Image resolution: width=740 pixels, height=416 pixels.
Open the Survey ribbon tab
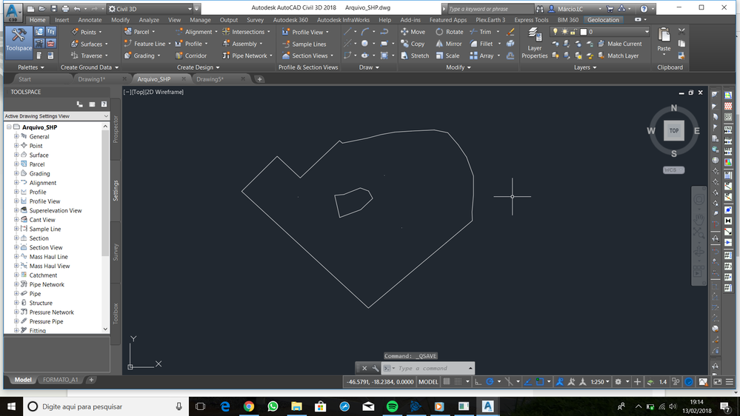point(255,20)
